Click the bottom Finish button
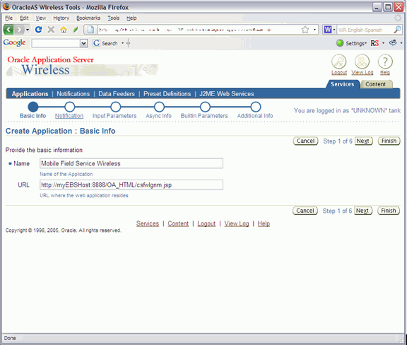Screen dimensions: 407x345 point(389,211)
